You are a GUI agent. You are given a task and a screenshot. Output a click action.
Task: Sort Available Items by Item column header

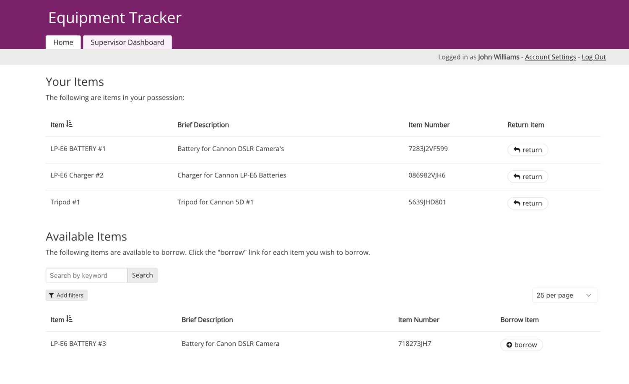(57, 320)
